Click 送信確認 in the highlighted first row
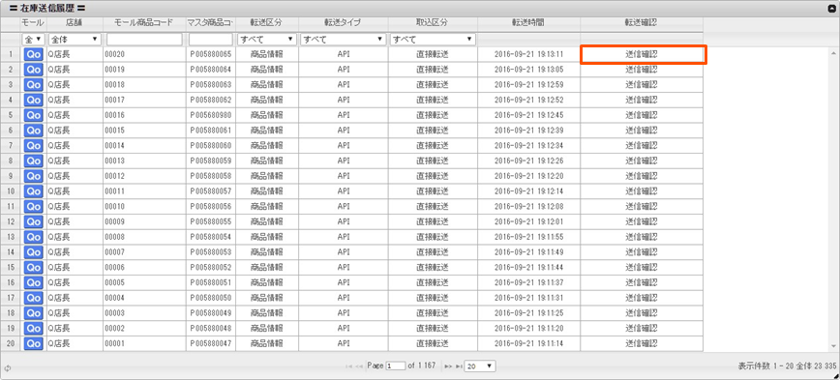The image size is (840, 380). pos(642,54)
